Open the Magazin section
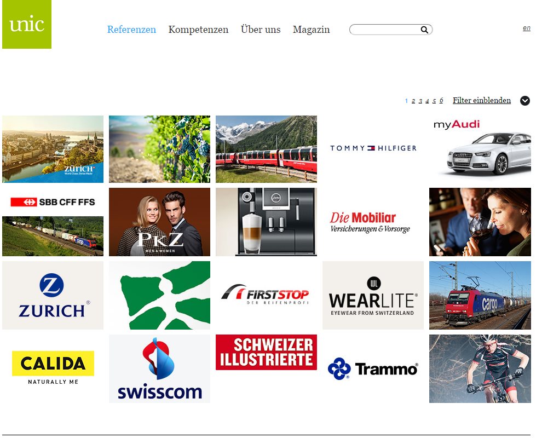Image resolution: width=536 pixels, height=438 pixels. tap(311, 30)
